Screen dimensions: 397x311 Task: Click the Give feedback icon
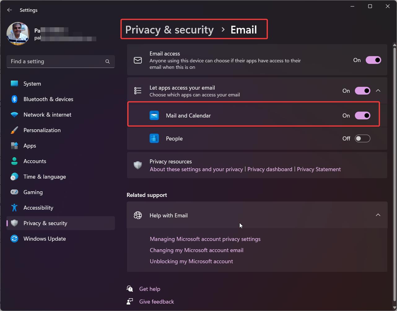[130, 302]
